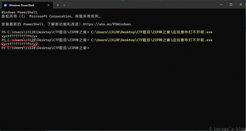246x131 pixels.
Task: Expand the new tab profile dropdown chevron
Action: pyautogui.click(x=64, y=5)
